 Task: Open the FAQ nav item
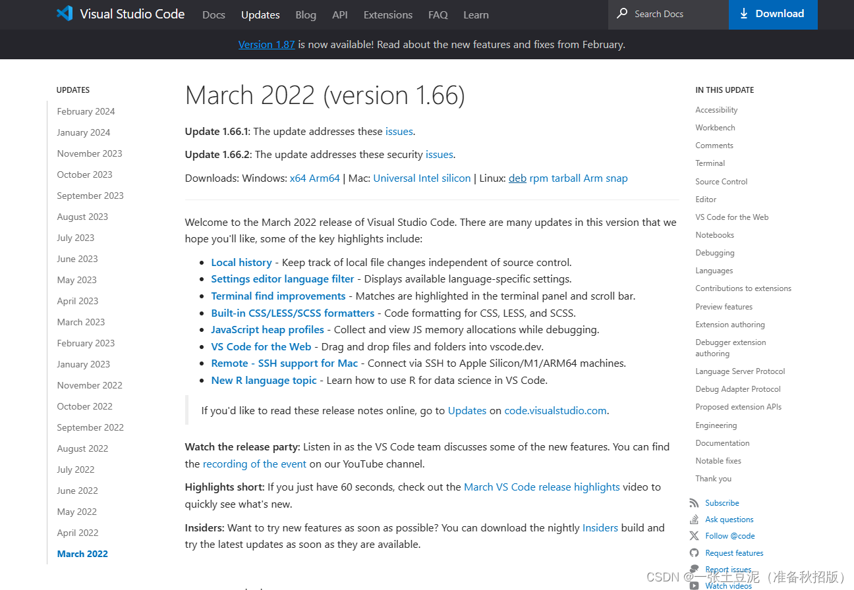point(438,14)
